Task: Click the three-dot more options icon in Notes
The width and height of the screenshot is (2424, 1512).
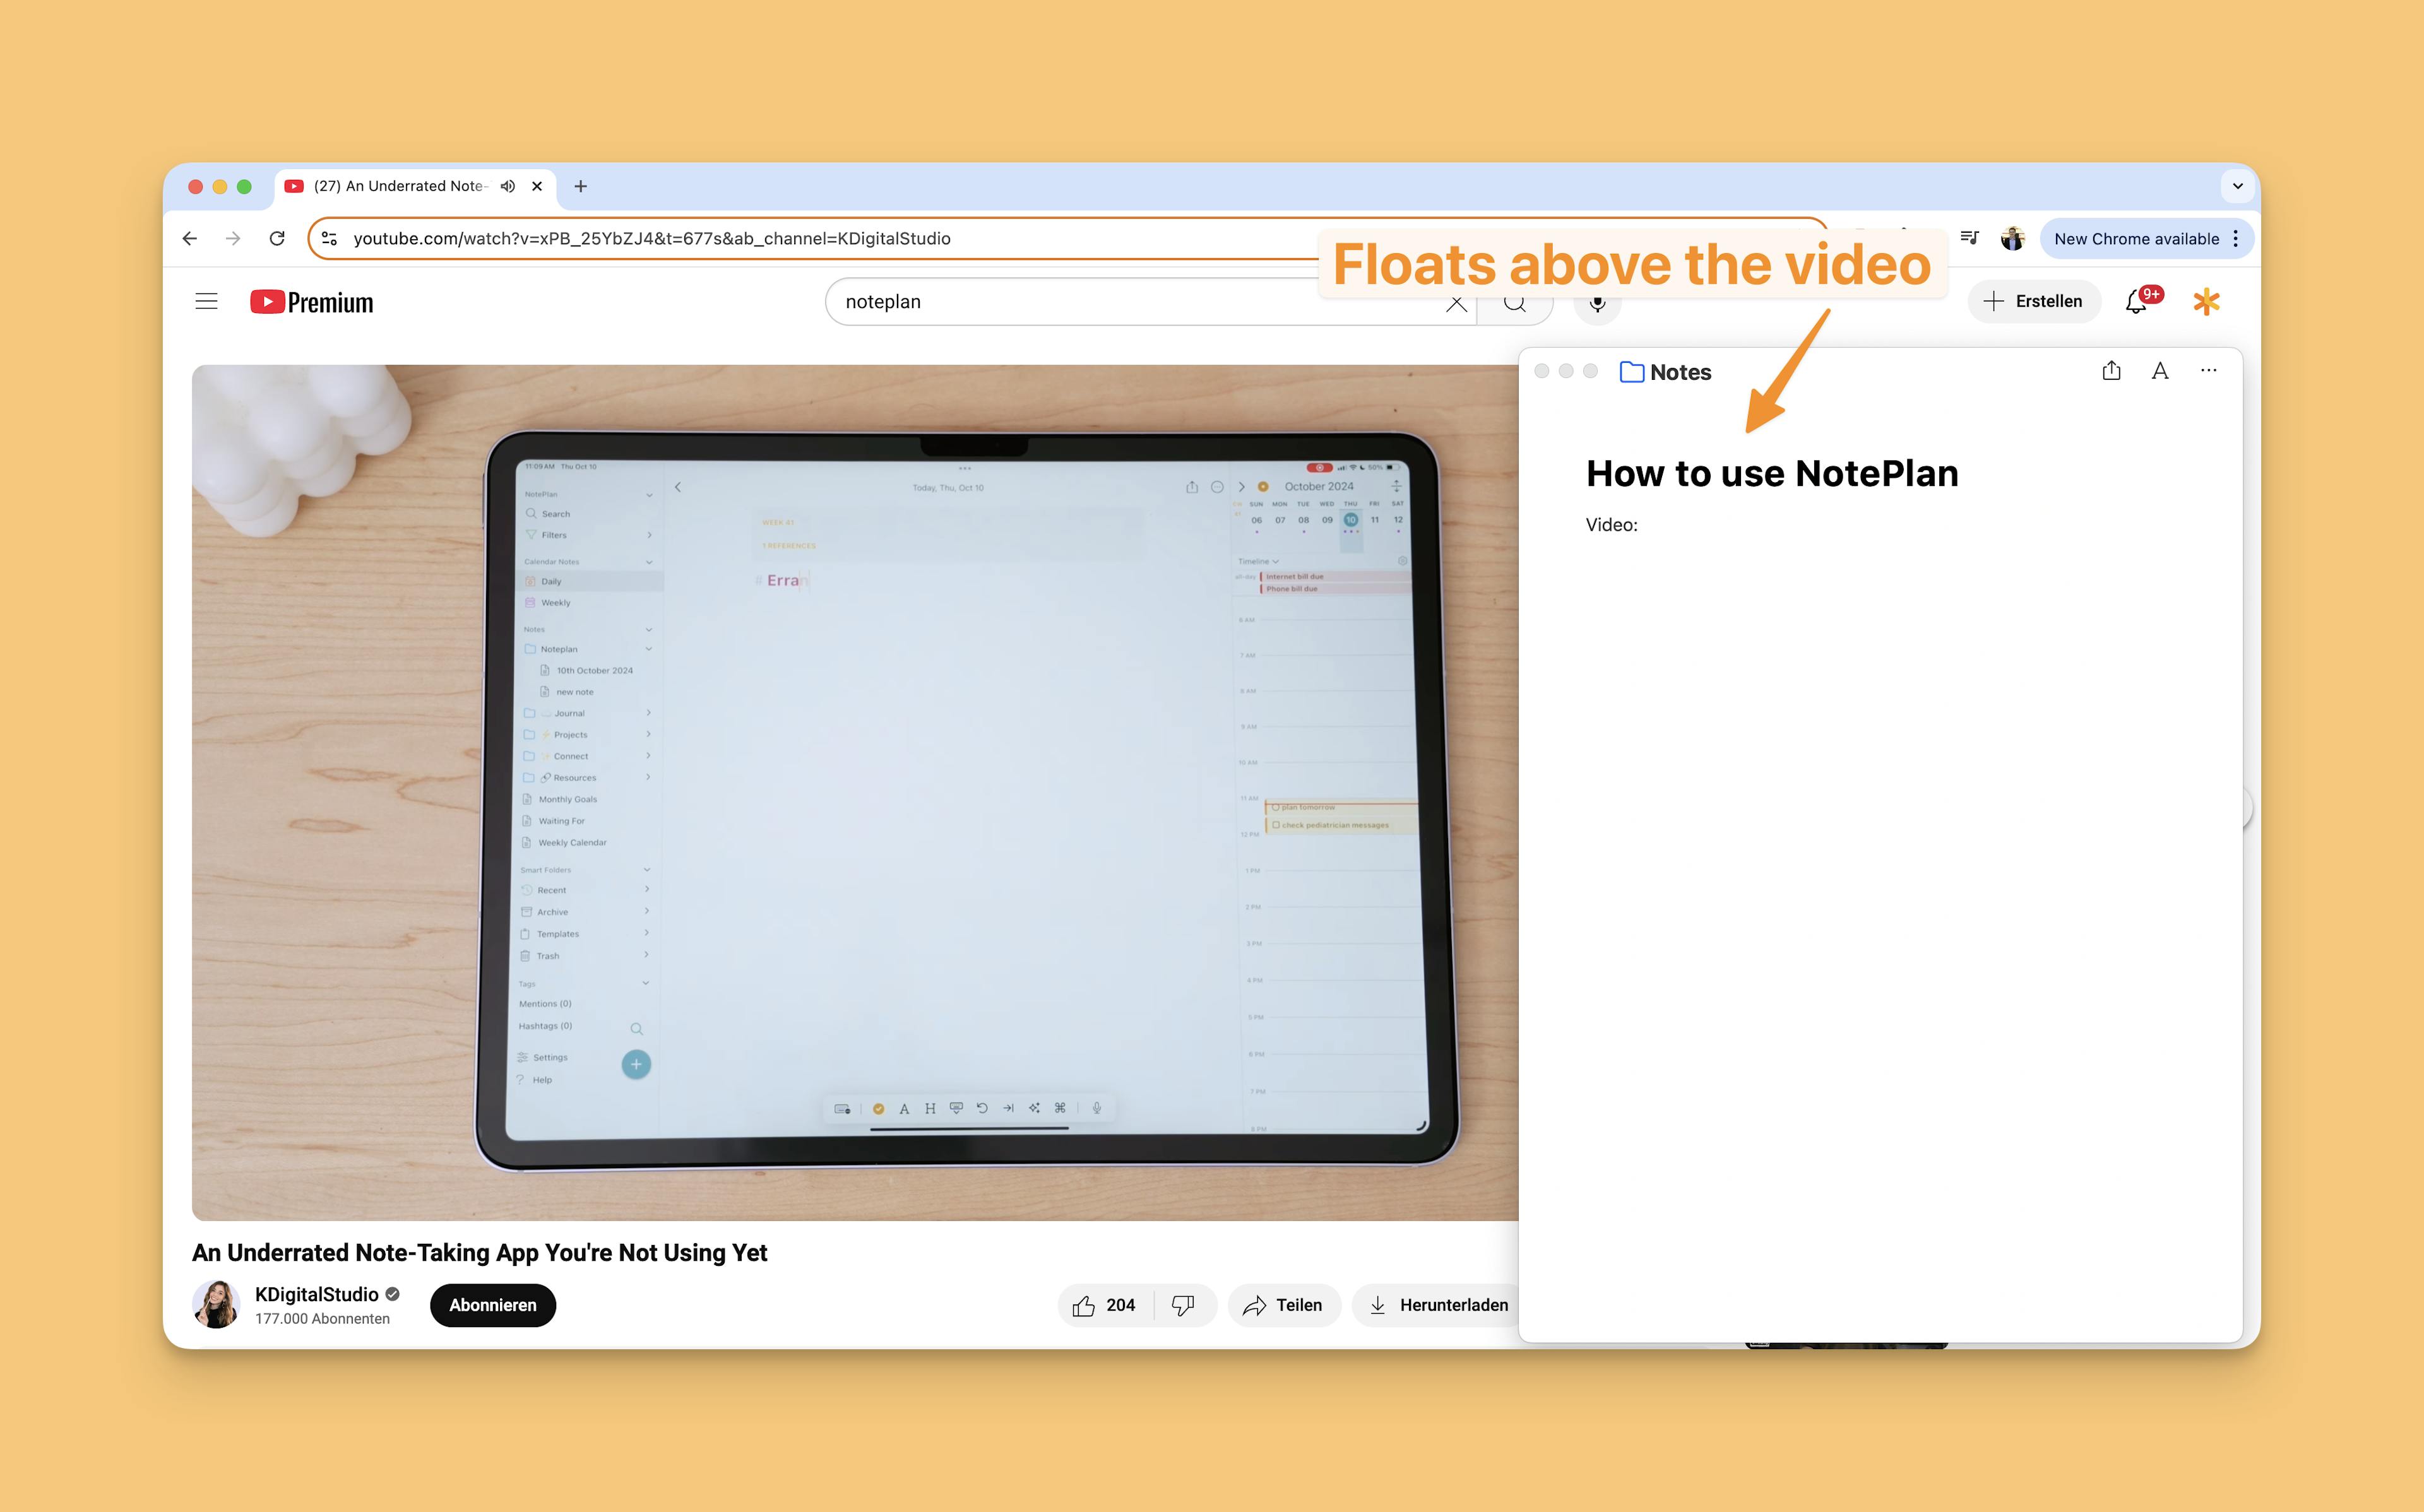Action: coord(2208,371)
